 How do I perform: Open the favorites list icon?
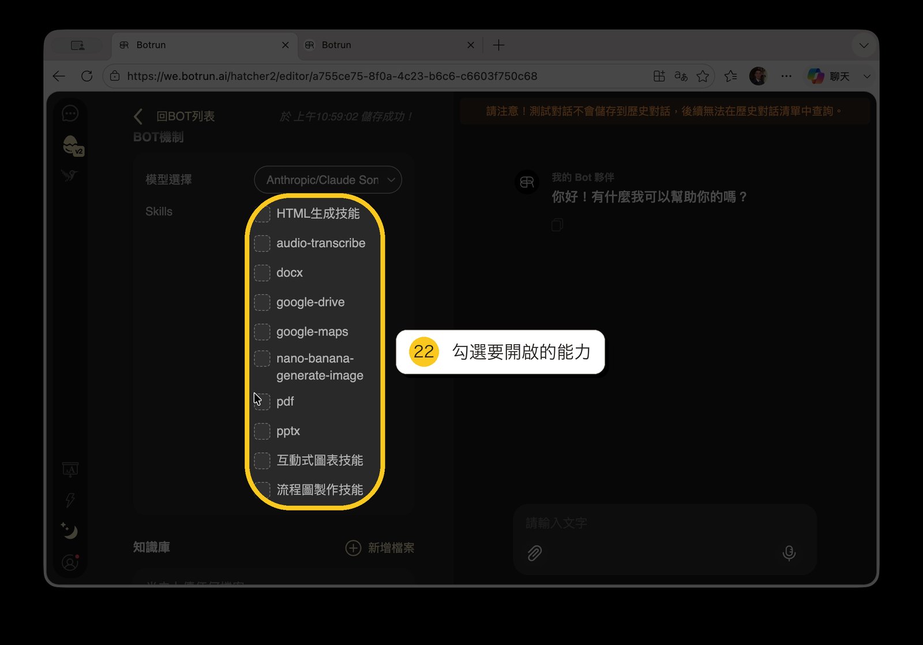pyautogui.click(x=731, y=76)
